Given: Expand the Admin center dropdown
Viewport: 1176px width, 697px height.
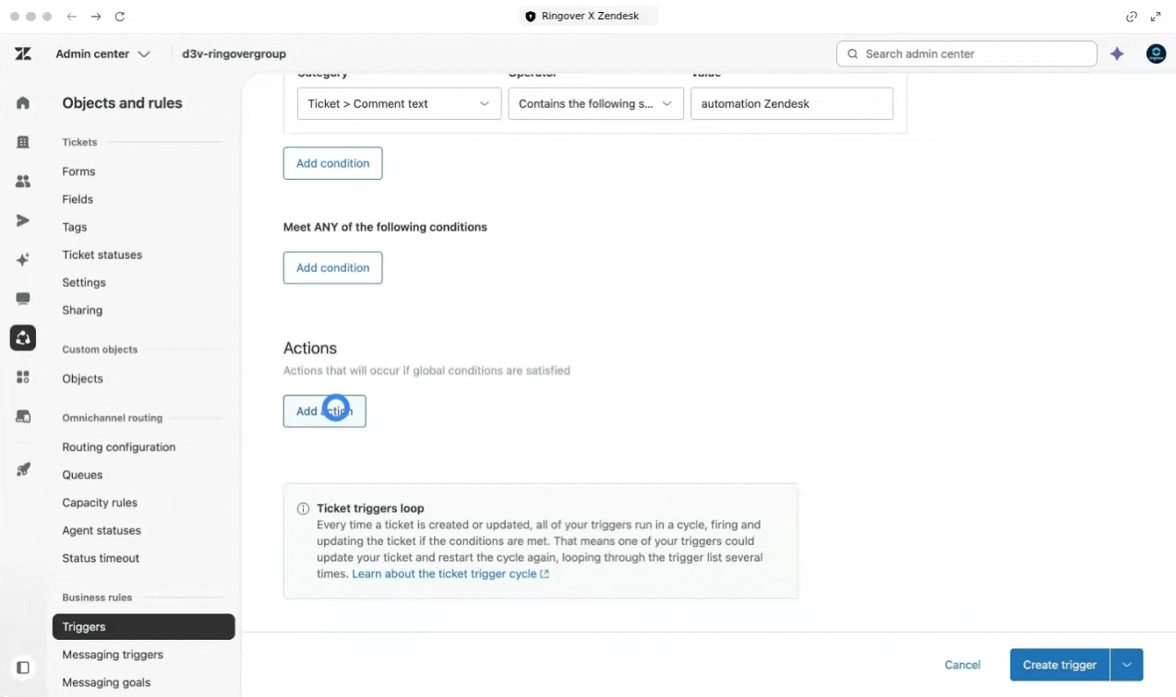Looking at the screenshot, I should 102,53.
